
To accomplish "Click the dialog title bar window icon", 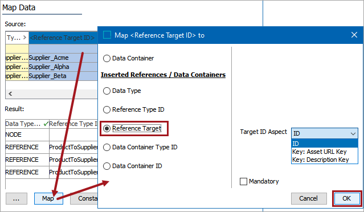I will 107,35.
